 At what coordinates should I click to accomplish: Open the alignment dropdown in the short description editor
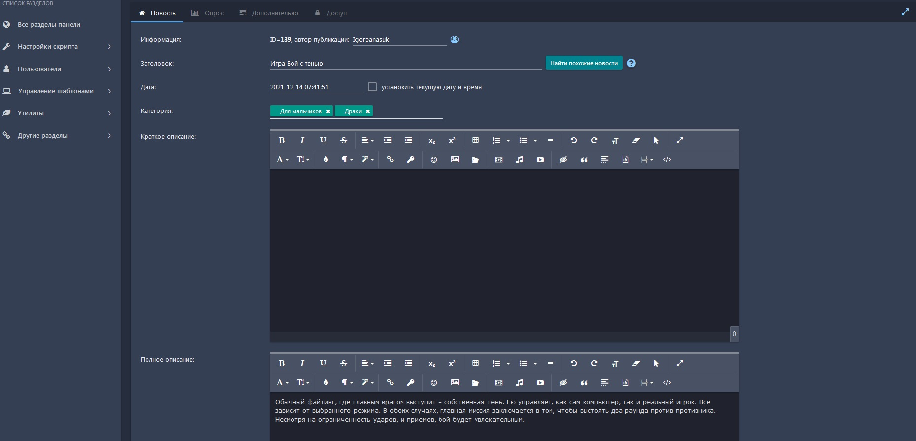point(367,140)
